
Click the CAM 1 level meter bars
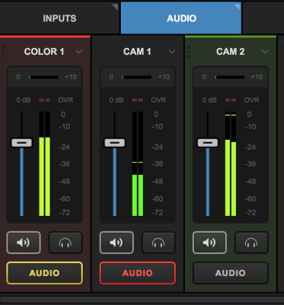[138, 164]
